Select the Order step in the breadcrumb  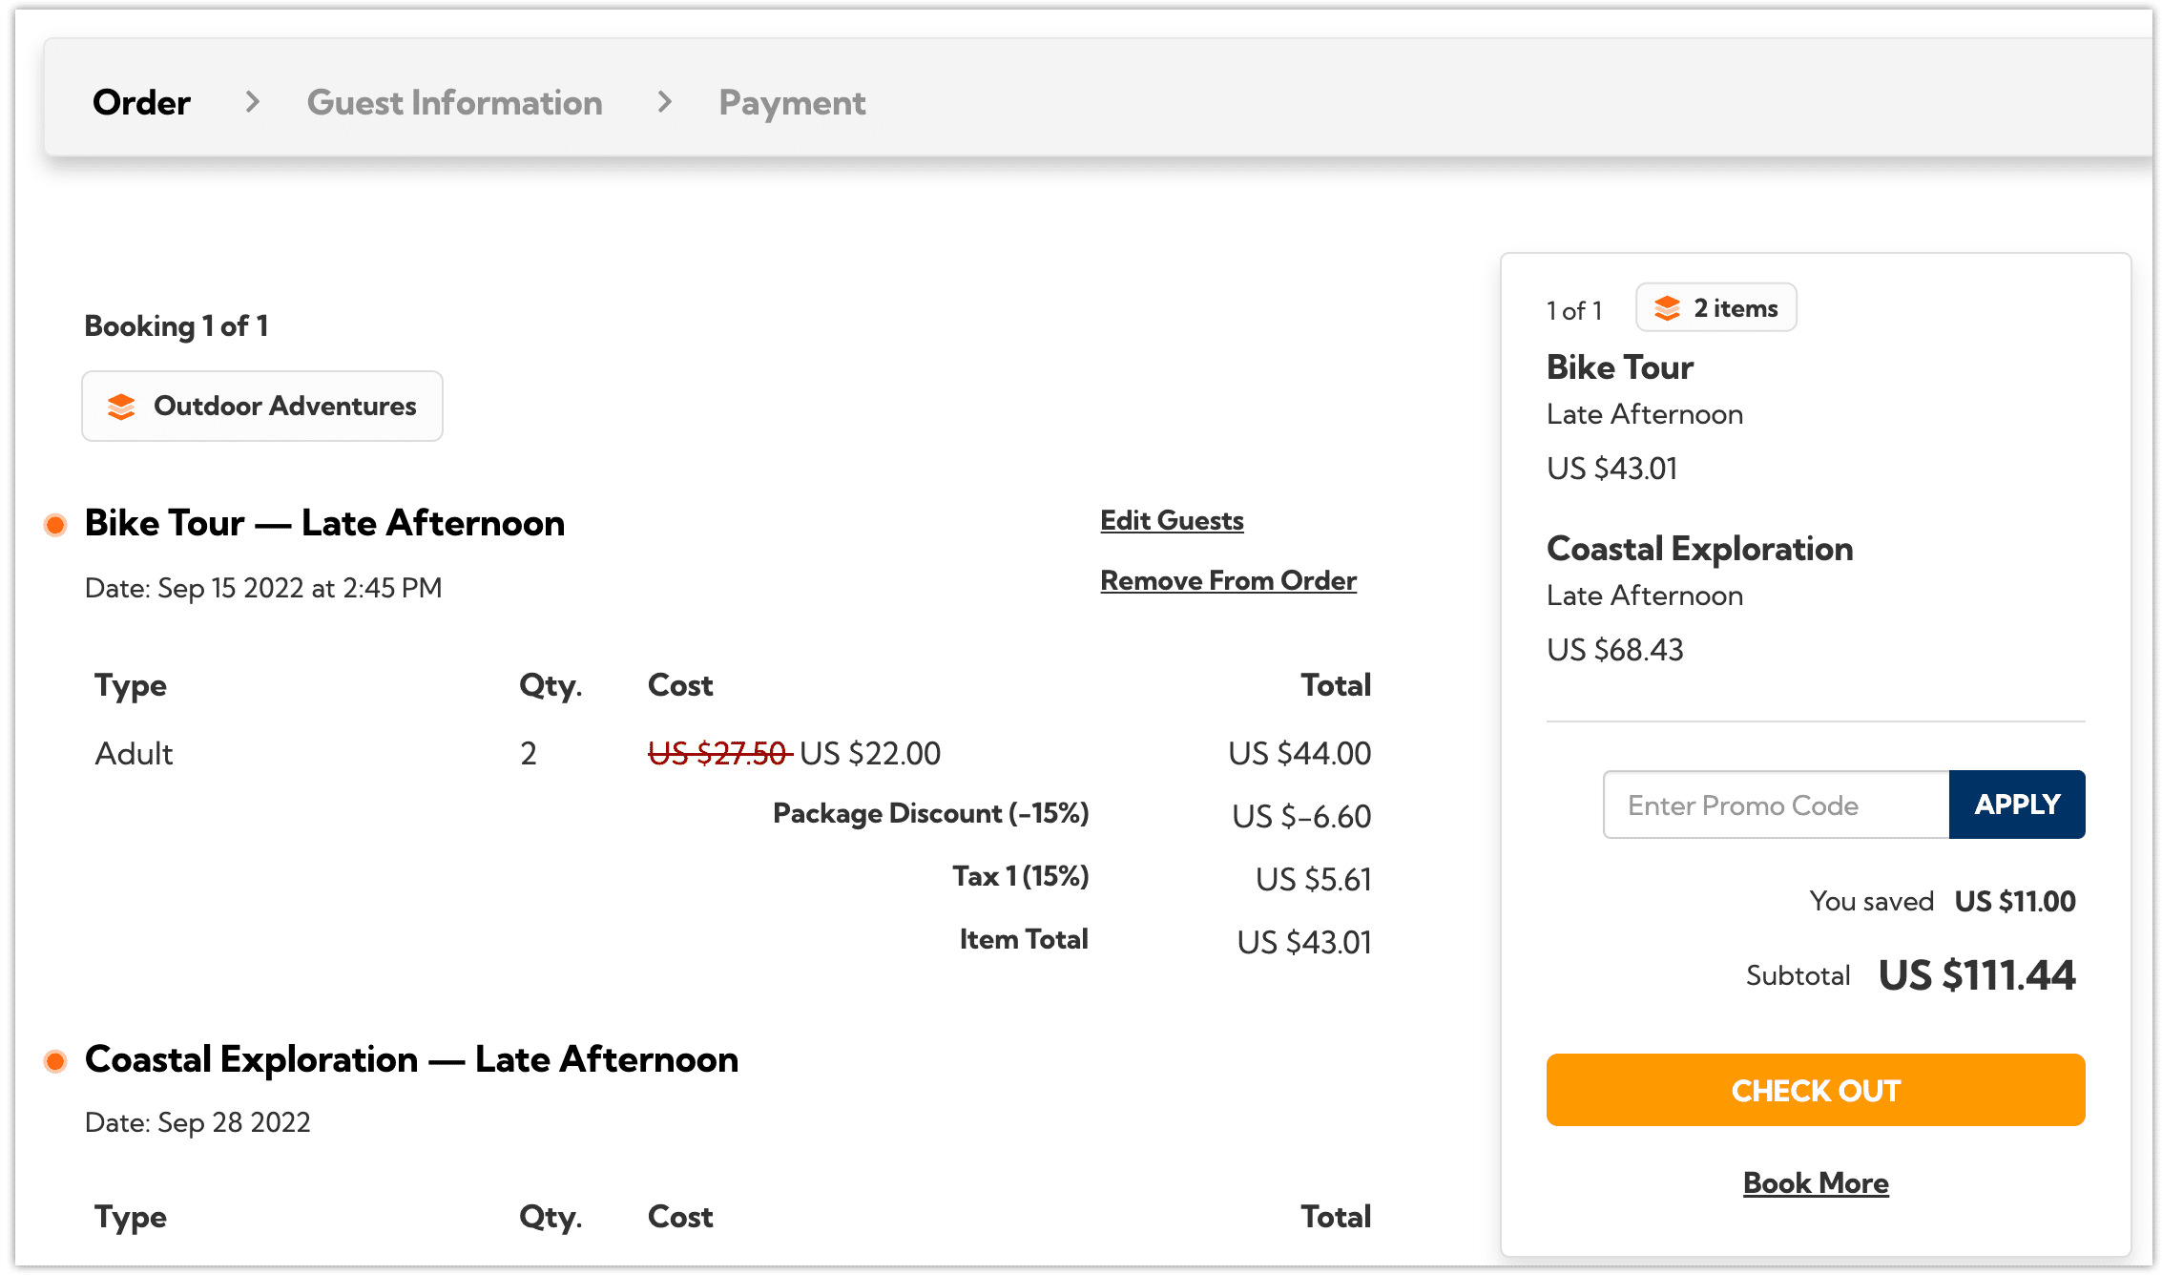tap(139, 102)
